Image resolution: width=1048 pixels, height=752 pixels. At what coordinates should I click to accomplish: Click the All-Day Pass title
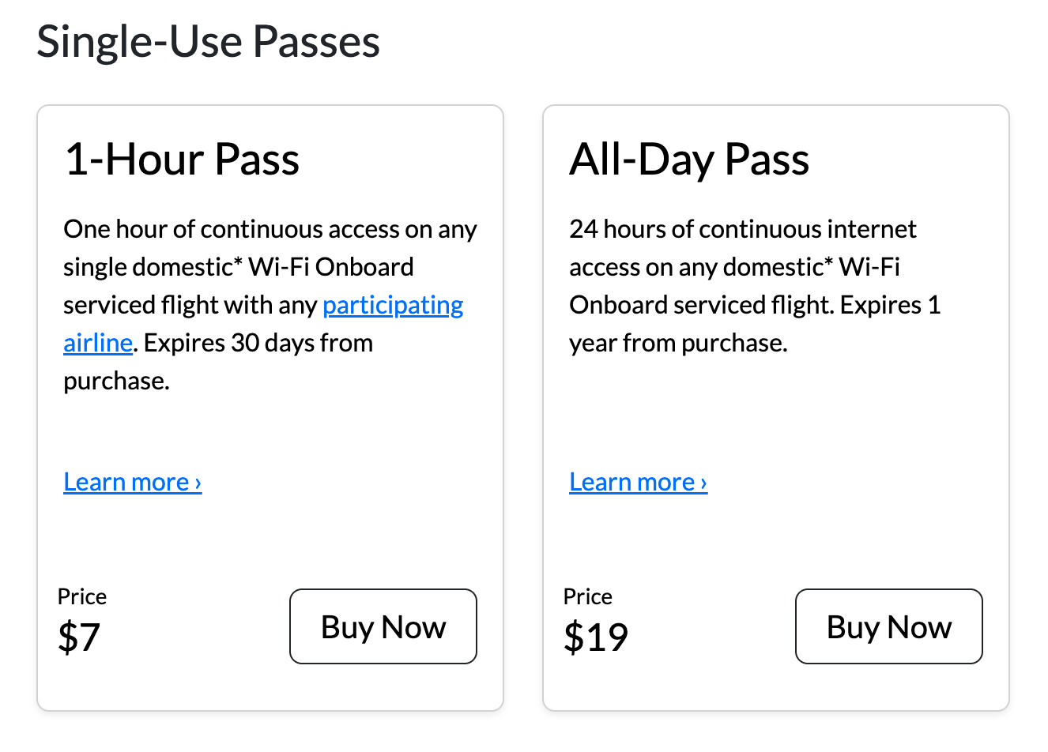(x=689, y=160)
